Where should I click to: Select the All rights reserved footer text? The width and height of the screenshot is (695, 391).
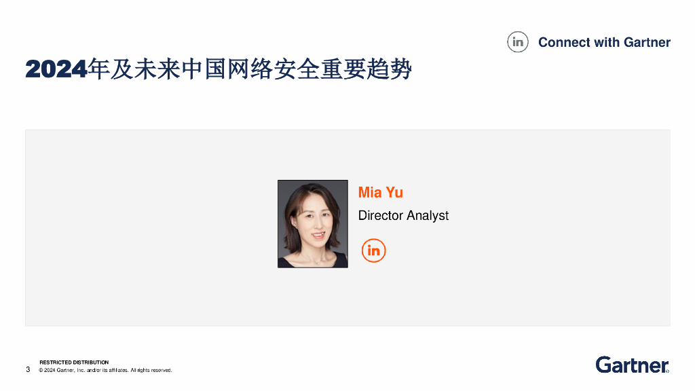click(x=151, y=370)
